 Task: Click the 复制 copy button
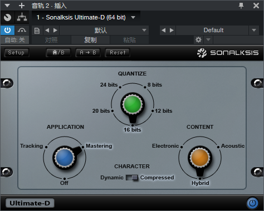pos(90,40)
